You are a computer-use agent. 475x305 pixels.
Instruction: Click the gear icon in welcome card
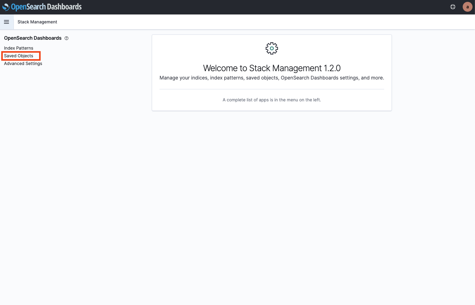pyautogui.click(x=272, y=48)
